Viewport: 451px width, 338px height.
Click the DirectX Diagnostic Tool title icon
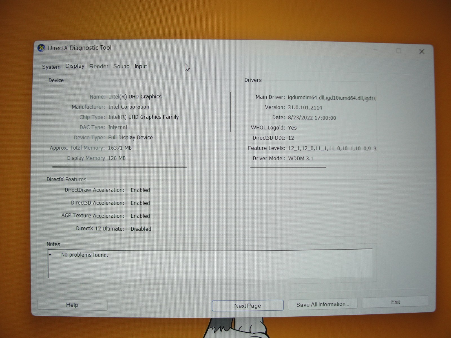pos(41,48)
